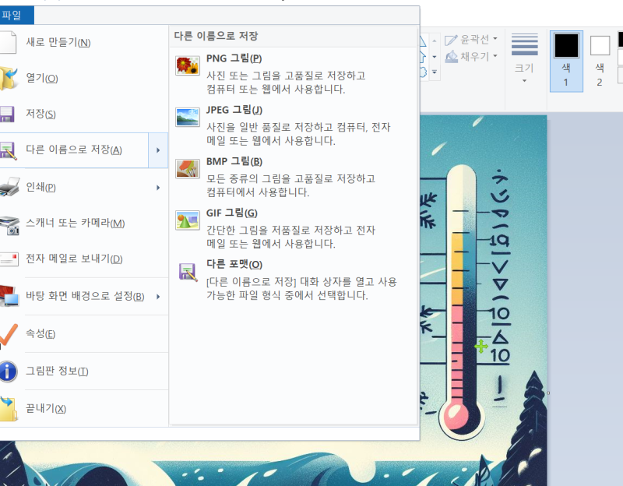Click the 전자 메일로 보내기 email icon
The image size is (623, 486).
click(x=10, y=258)
